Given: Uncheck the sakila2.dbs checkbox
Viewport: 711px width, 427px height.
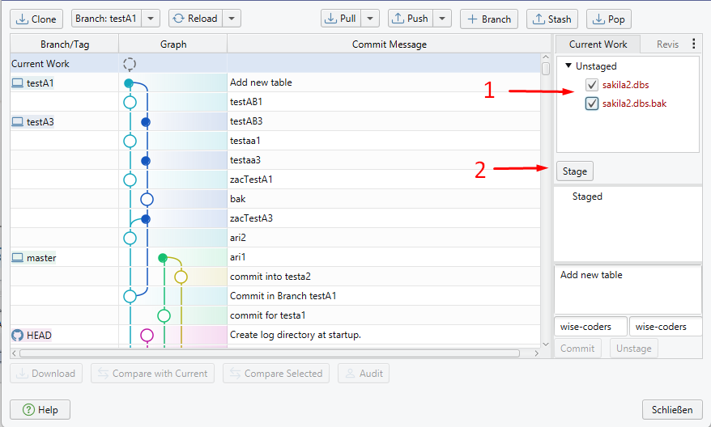Looking at the screenshot, I should point(592,85).
